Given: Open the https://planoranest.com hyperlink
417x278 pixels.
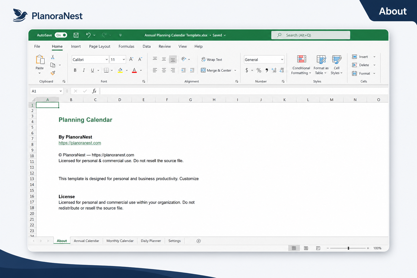Looking at the screenshot, I should point(80,143).
